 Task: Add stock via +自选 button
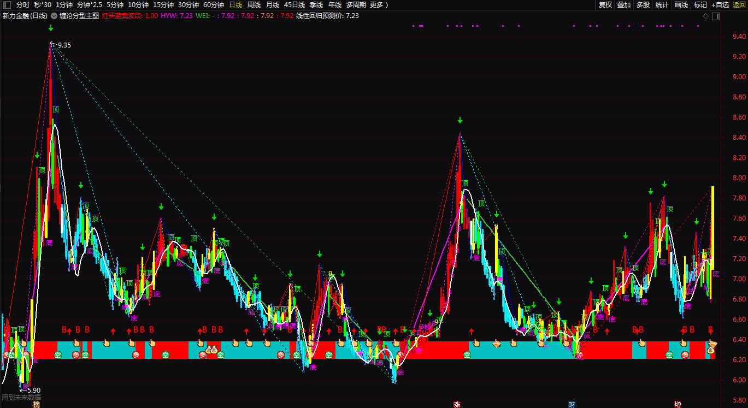click(x=720, y=5)
